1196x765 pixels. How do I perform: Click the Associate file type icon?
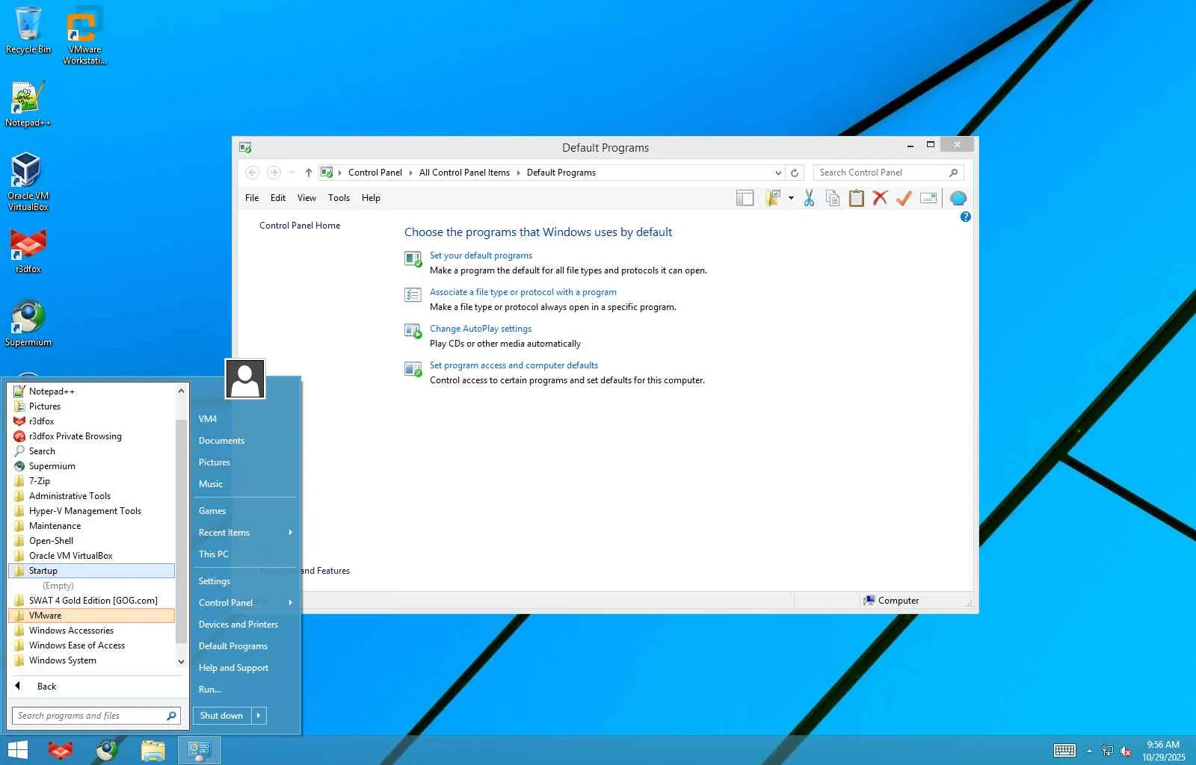(x=413, y=294)
